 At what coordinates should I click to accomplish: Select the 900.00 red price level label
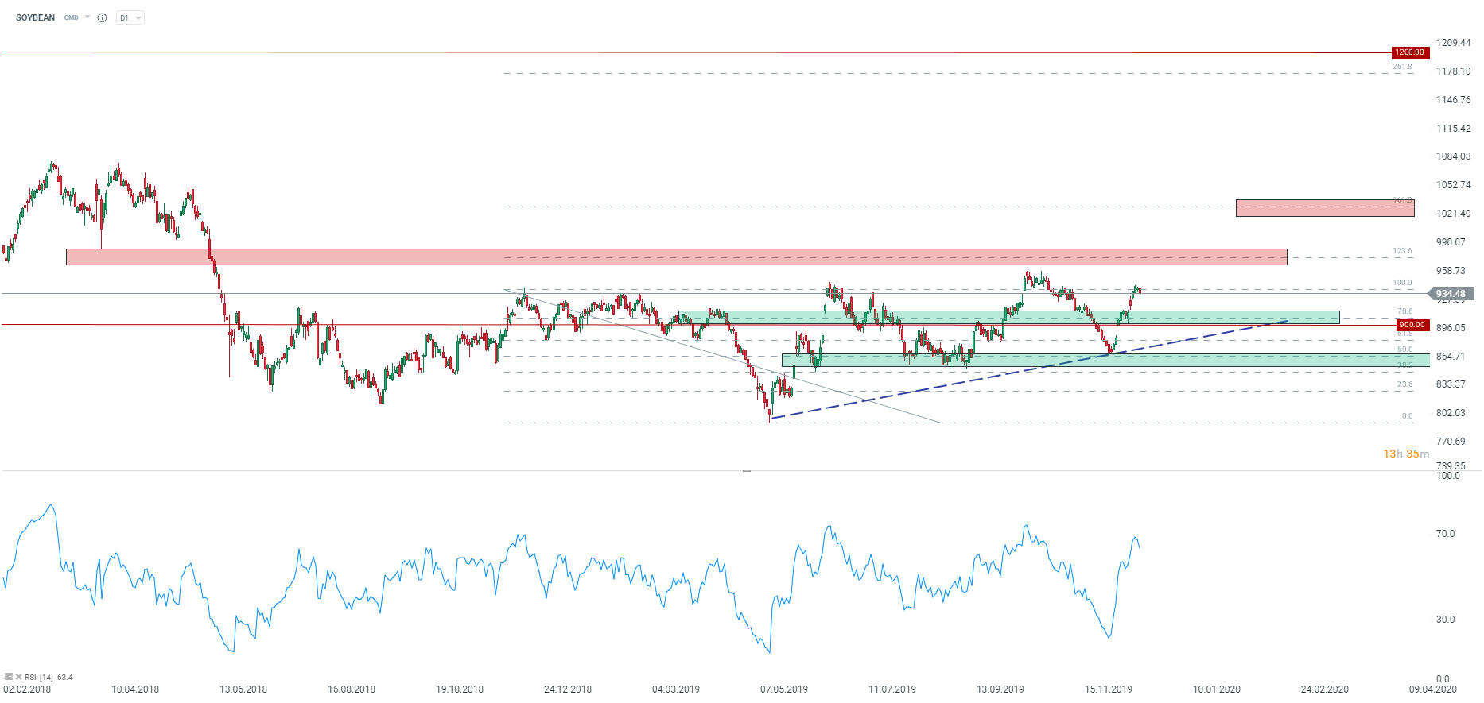pyautogui.click(x=1412, y=325)
